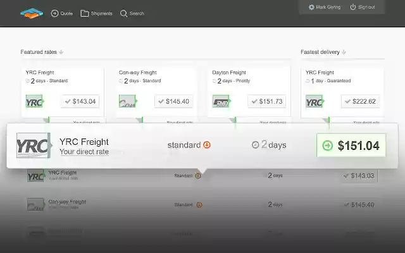Open Mark Gering account settings

[x=325, y=7]
